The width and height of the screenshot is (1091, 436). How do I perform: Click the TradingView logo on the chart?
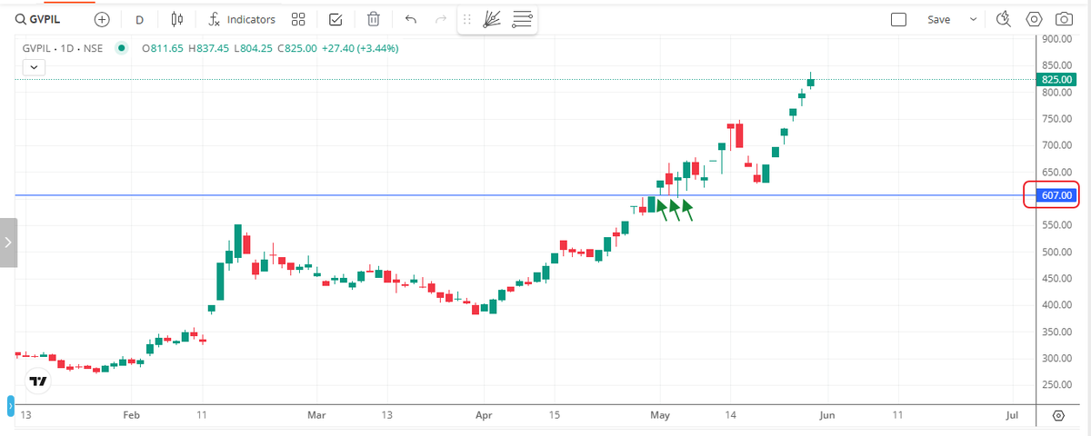click(38, 382)
